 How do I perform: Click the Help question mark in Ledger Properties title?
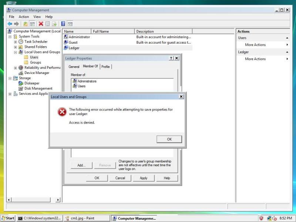[171, 58]
